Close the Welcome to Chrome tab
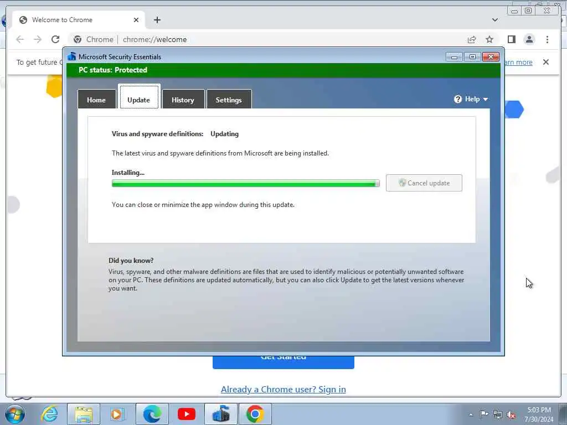Screen dimensions: 567x425 click(136, 20)
